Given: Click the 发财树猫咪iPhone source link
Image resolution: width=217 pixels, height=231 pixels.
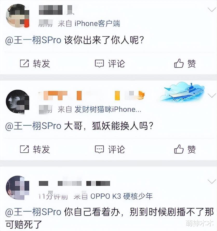Looking at the screenshot, I should point(108,110).
